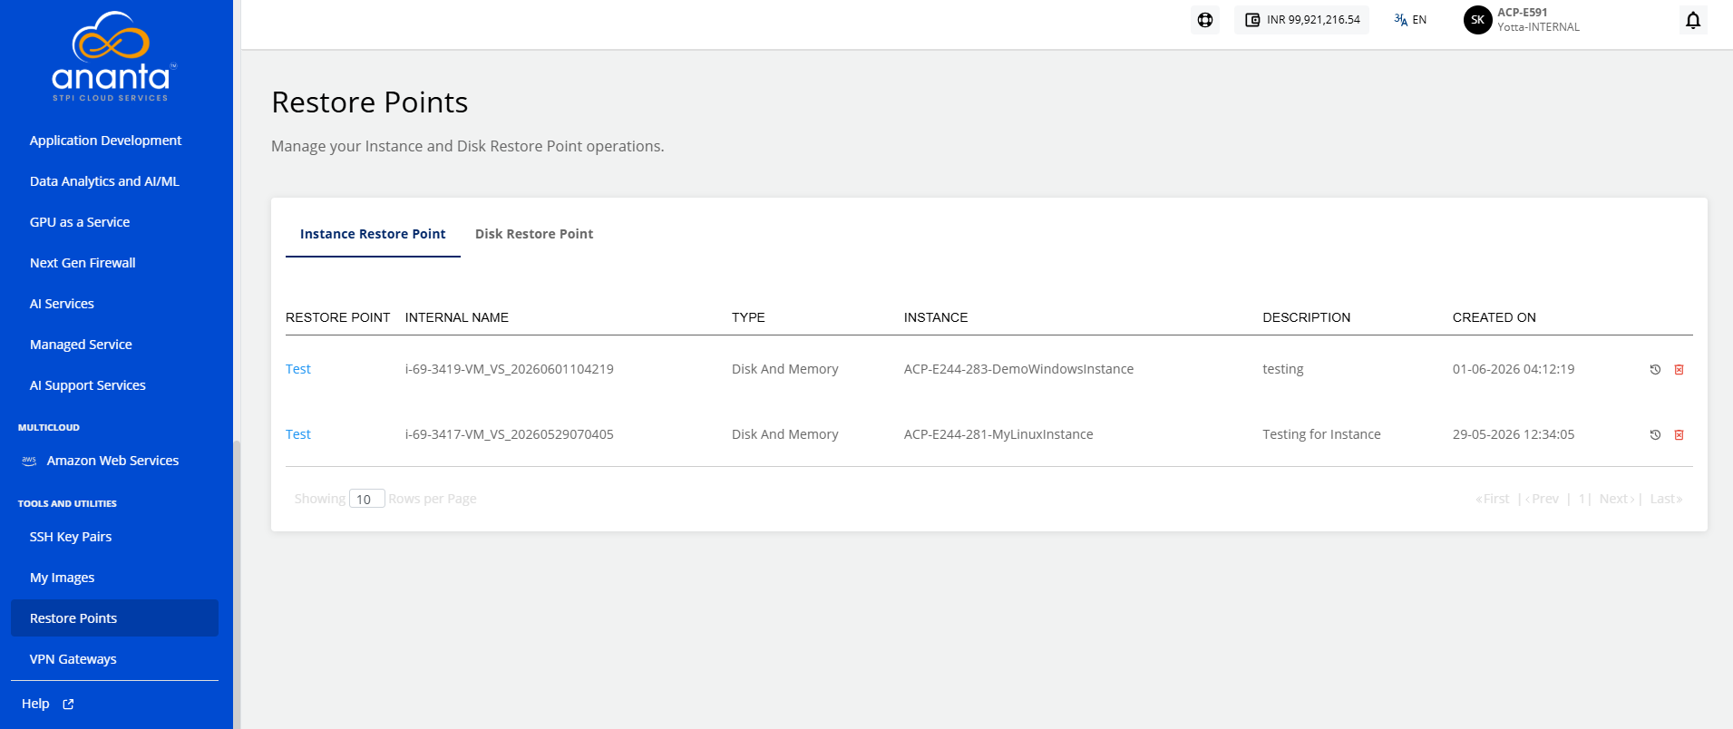Click the support lifebuoy icon in header

[x=1205, y=20]
